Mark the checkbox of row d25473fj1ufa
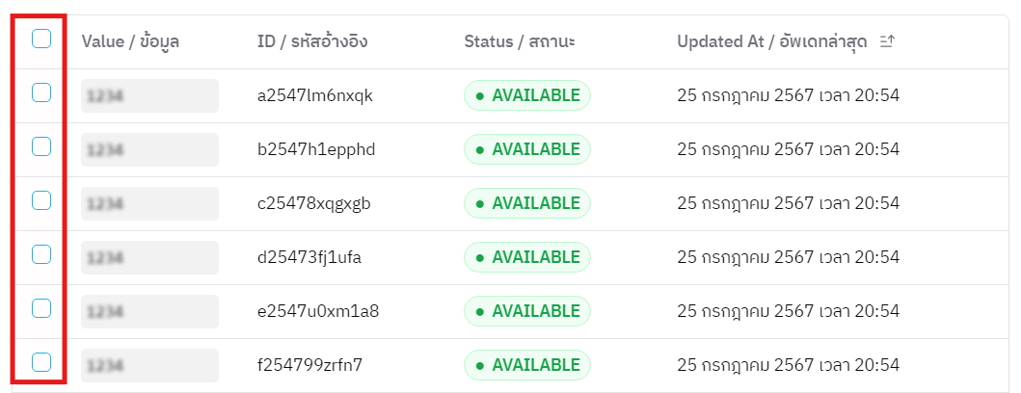 click(x=41, y=254)
